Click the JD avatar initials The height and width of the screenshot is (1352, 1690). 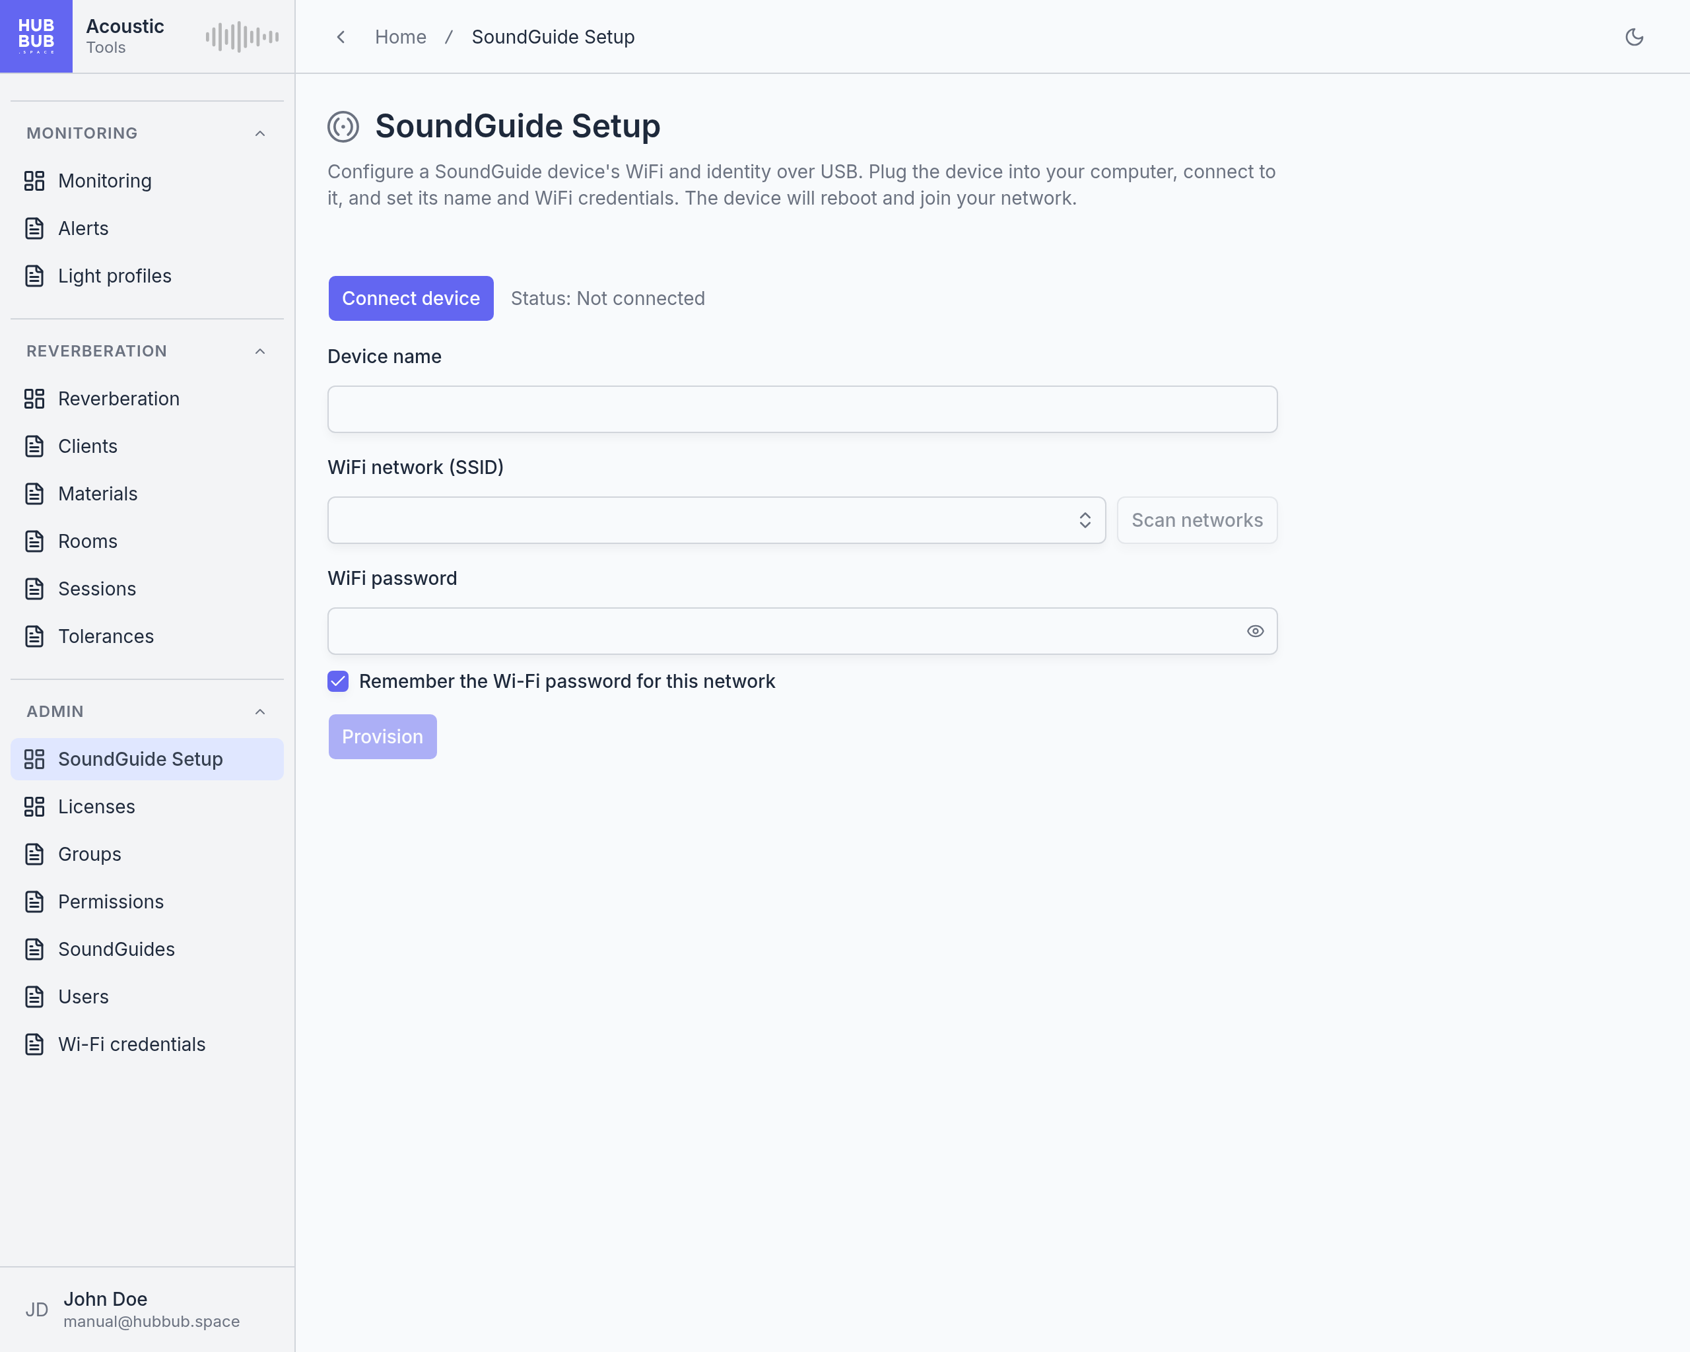[37, 1310]
